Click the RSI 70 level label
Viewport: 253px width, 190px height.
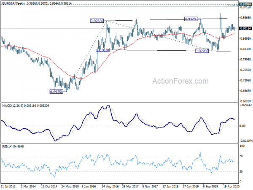point(241,156)
